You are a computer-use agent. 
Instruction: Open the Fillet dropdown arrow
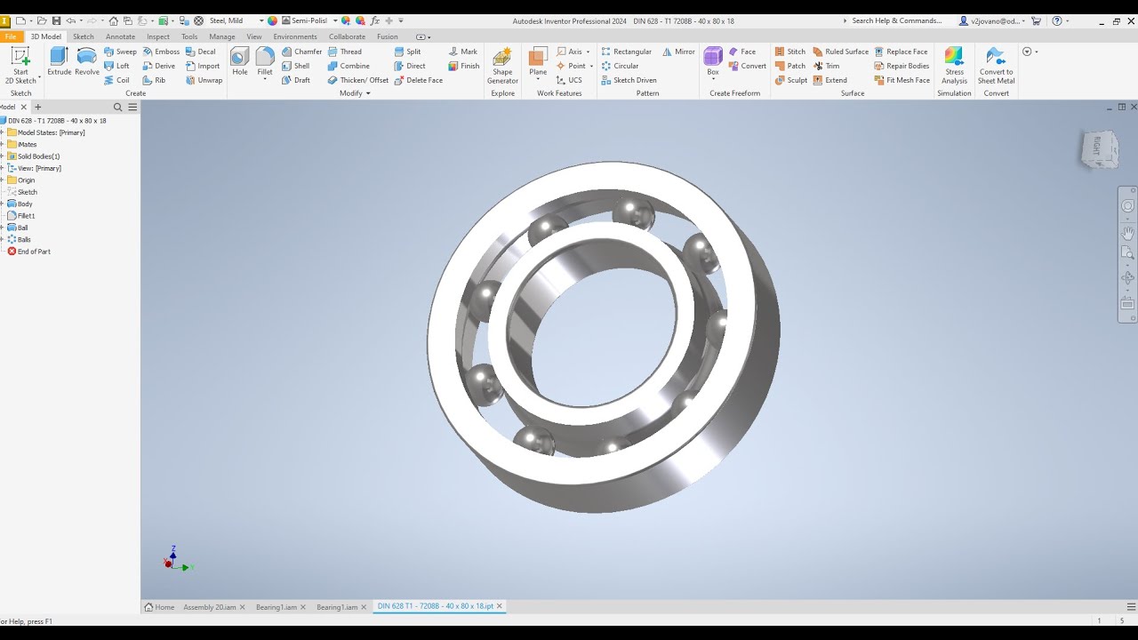[265, 80]
